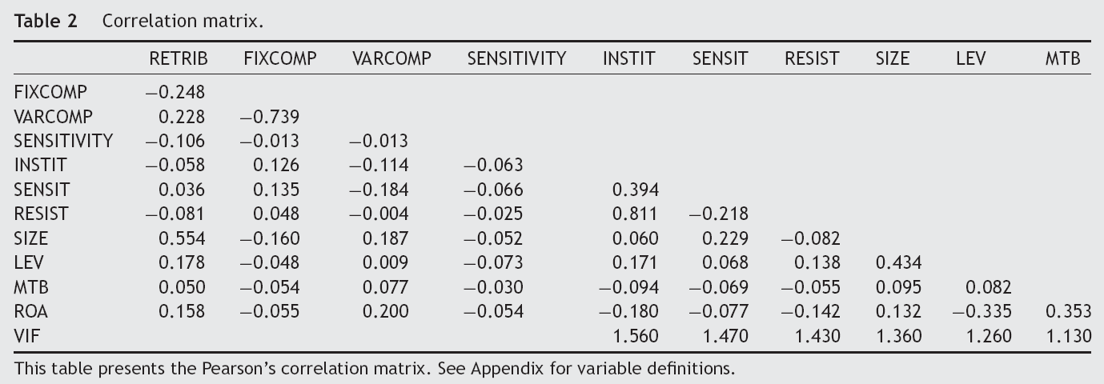
Task: Select the MTB column header
Action: (1062, 58)
